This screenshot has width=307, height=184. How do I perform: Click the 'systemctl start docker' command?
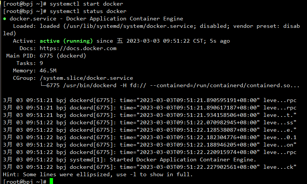pos(86,4)
